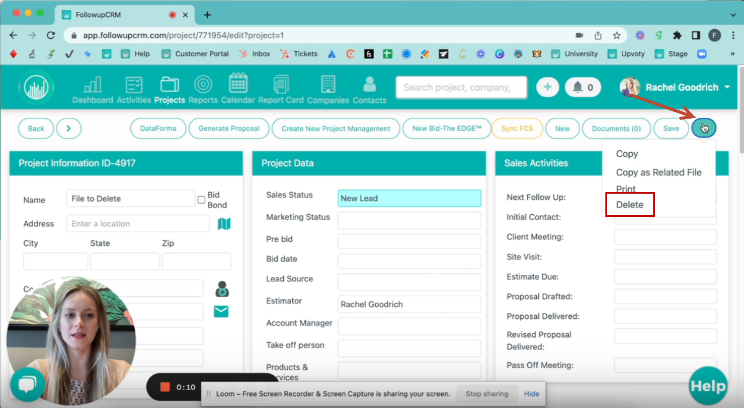Click the Generate Proposal button
744x408 pixels.
tap(229, 129)
